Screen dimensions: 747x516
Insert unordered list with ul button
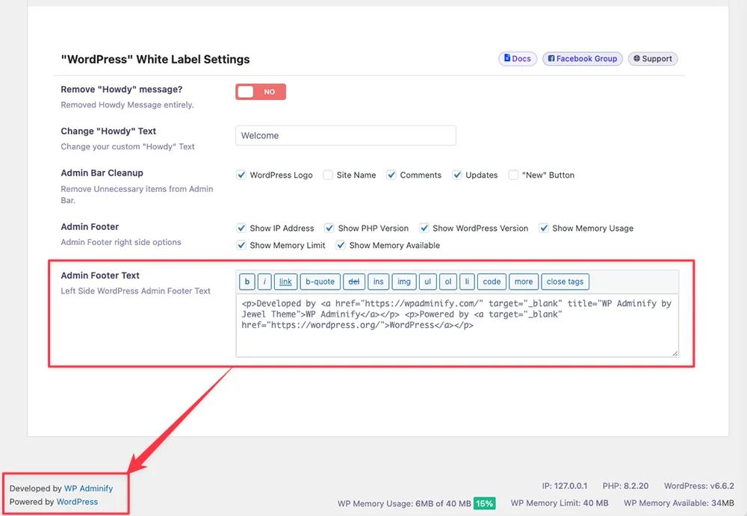click(x=428, y=282)
